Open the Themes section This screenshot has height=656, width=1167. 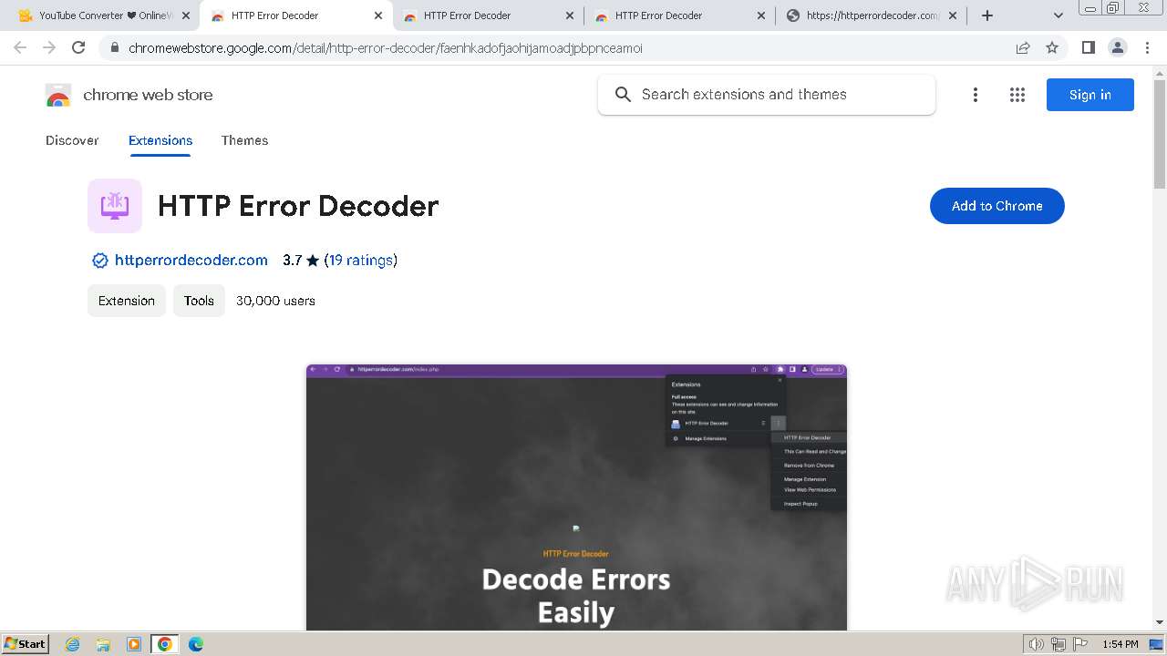point(244,140)
